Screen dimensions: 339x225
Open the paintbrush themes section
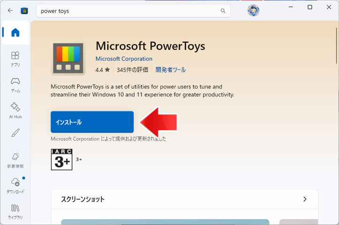[15, 133]
